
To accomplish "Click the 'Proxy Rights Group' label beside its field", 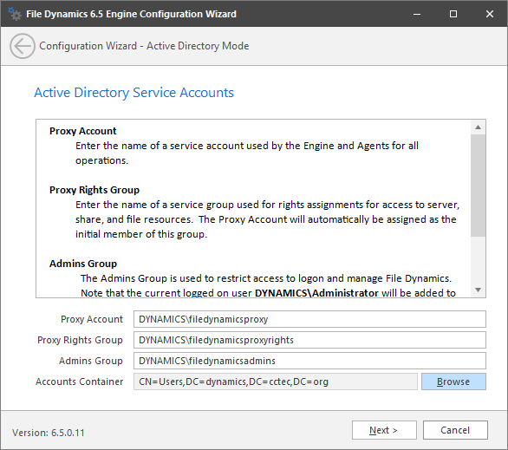I will pos(80,340).
